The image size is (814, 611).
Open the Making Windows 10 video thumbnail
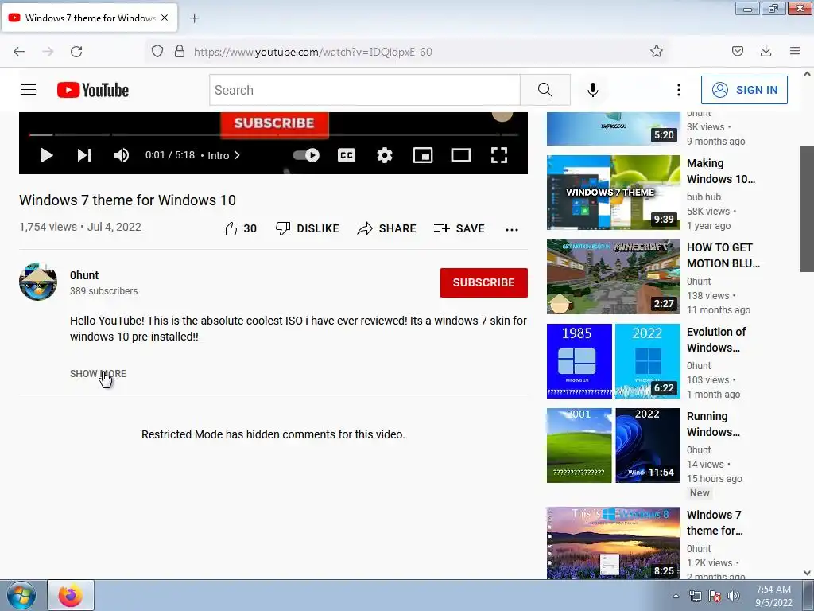pos(613,193)
